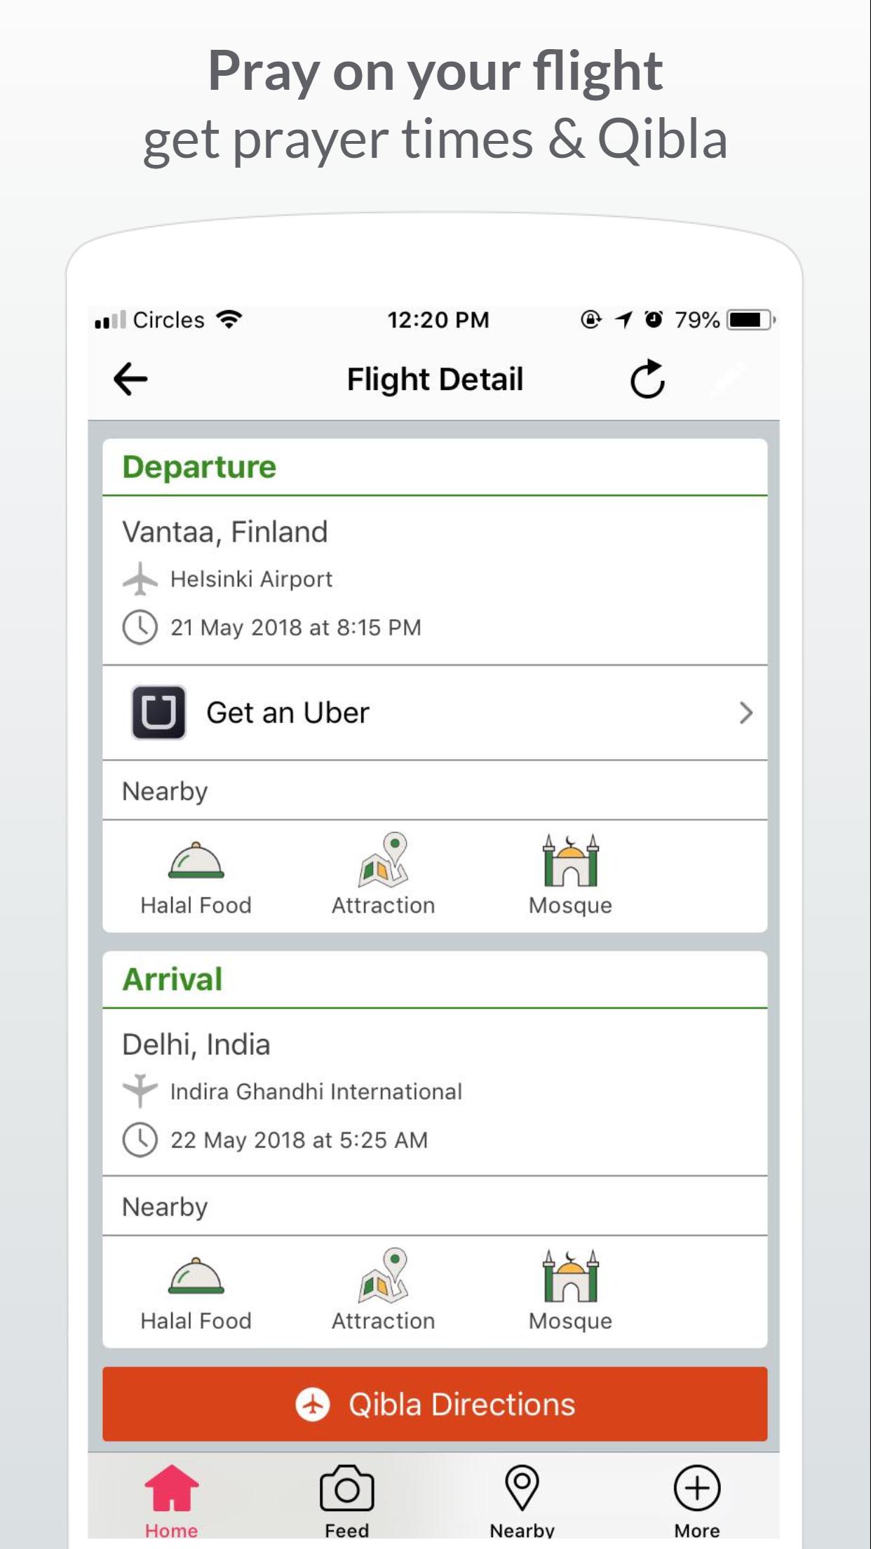
Task: Tap the Uber app icon
Action: point(159,713)
